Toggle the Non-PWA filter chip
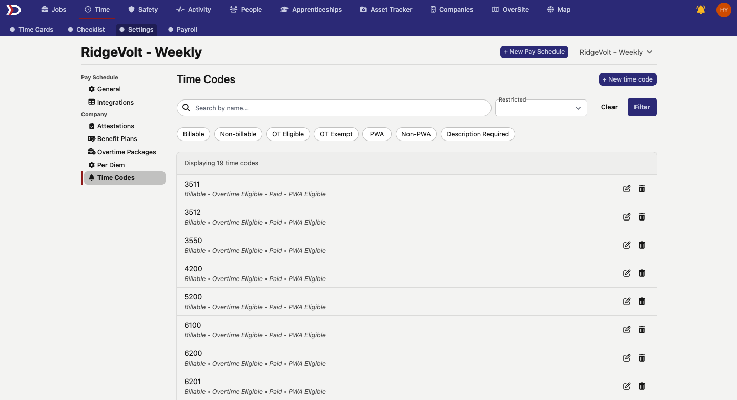Image resolution: width=737 pixels, height=400 pixels. 416,134
